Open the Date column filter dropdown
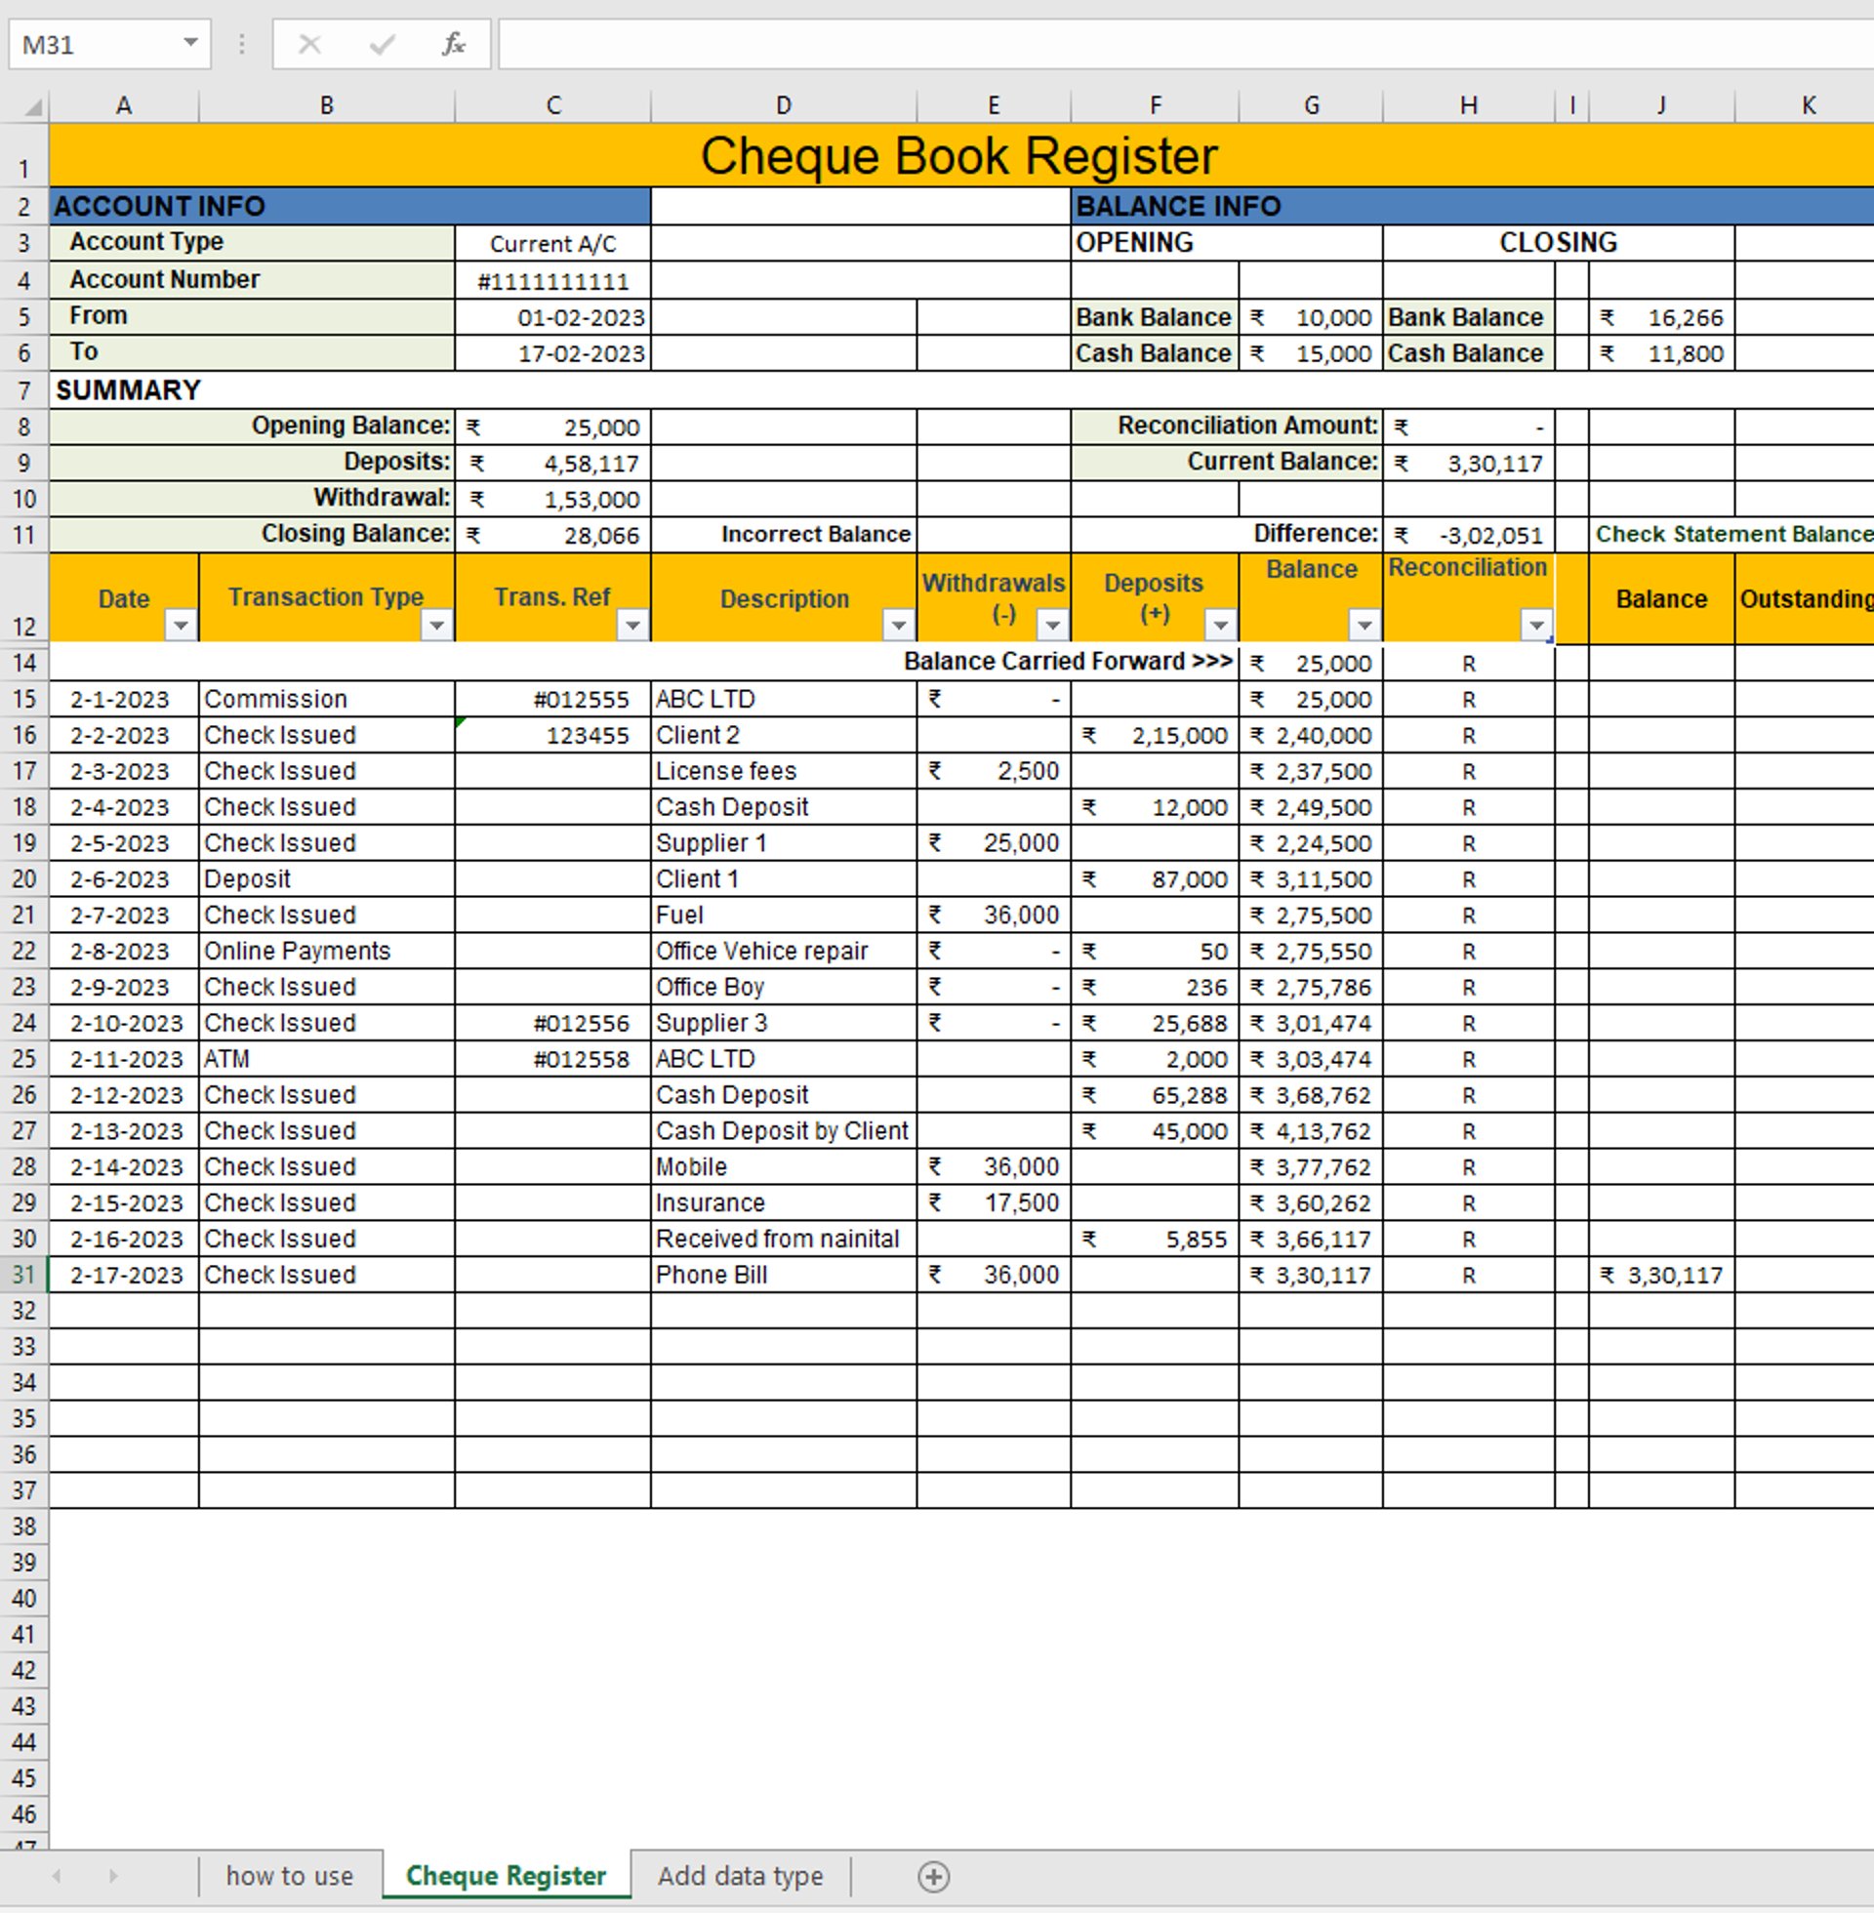1874x1913 pixels. (181, 625)
